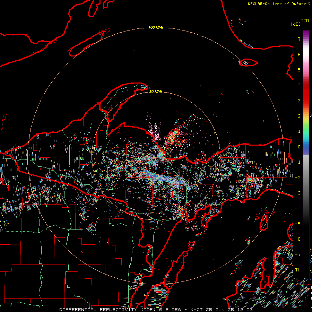
Task: Click the '12:03' timestamp
Action: click(245, 310)
